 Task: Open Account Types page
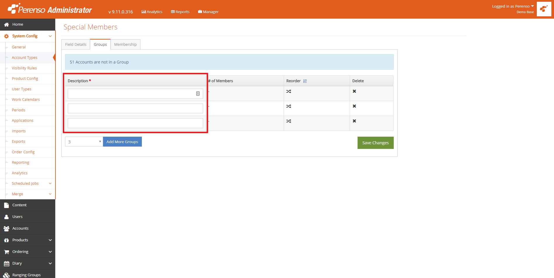click(x=25, y=57)
